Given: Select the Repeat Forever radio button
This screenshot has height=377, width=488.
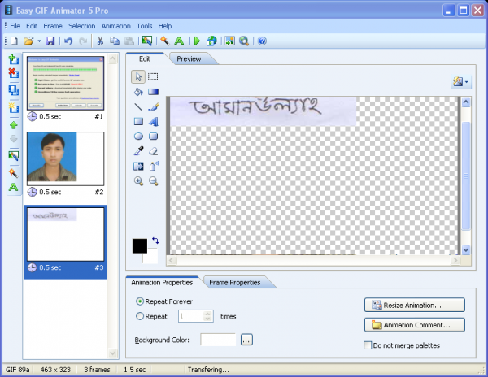Looking at the screenshot, I should (140, 301).
